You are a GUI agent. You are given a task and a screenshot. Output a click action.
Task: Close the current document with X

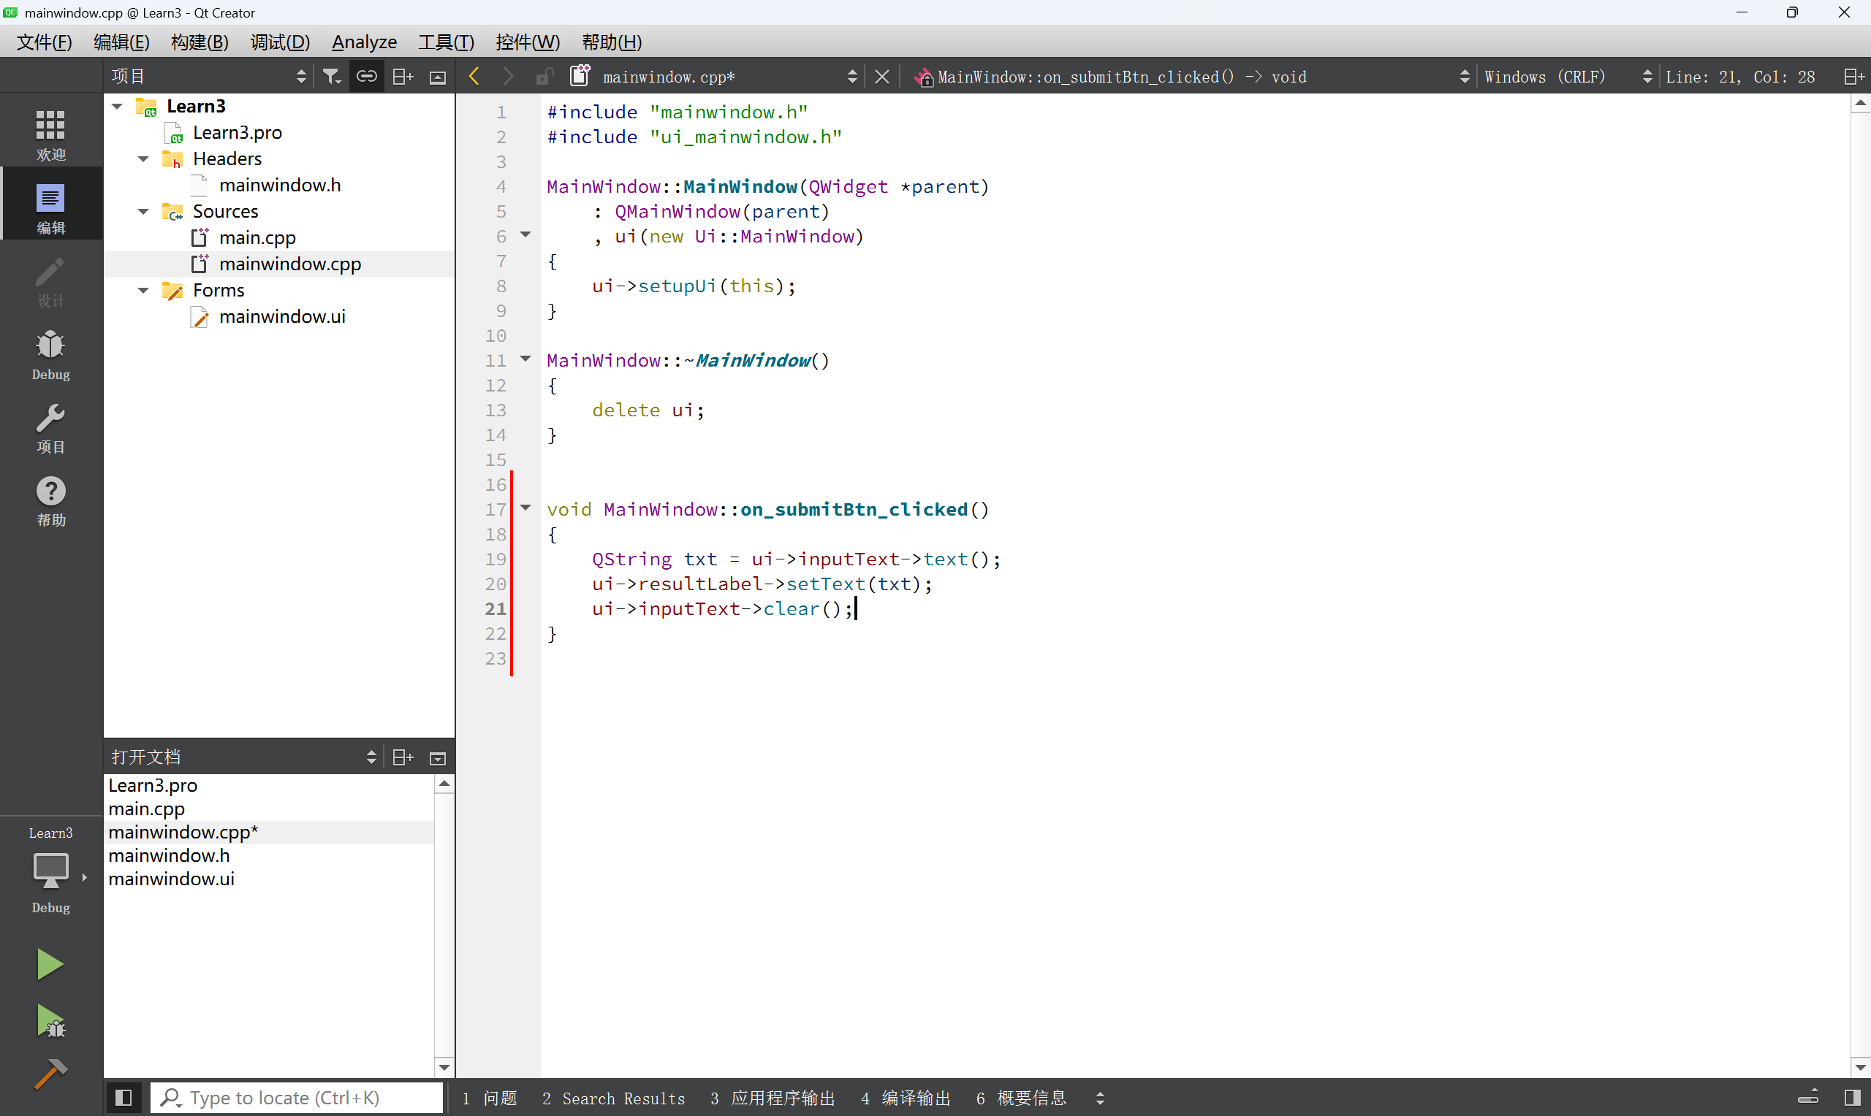pos(882,77)
